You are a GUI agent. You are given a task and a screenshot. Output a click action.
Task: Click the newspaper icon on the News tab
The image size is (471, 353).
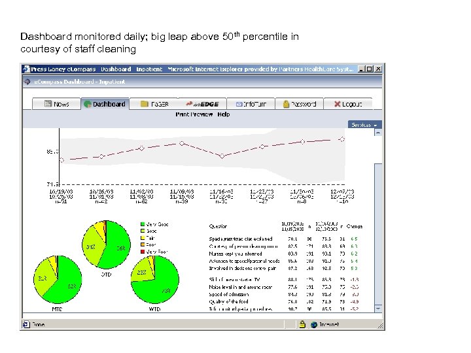(x=48, y=103)
